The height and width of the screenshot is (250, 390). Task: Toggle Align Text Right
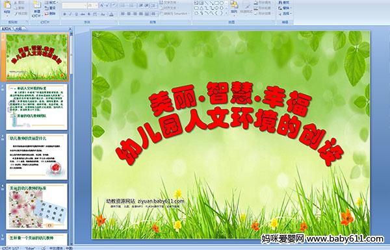pos(135,14)
